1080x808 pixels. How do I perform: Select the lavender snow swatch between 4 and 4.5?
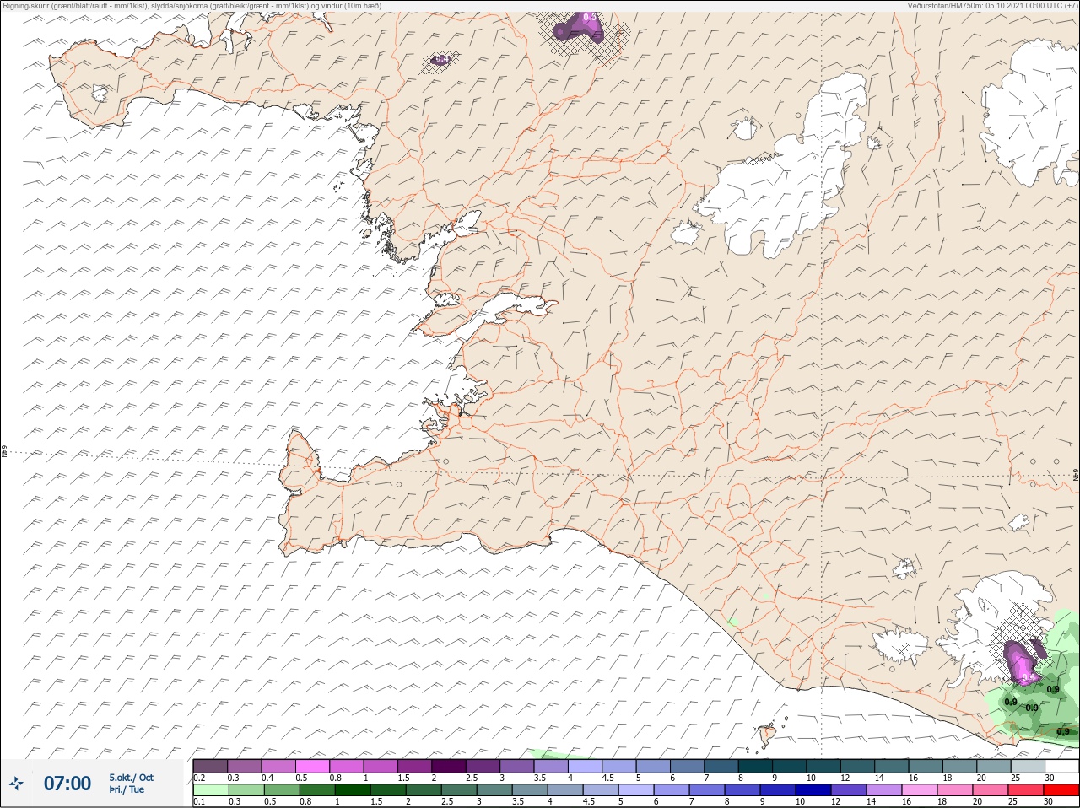586,766
